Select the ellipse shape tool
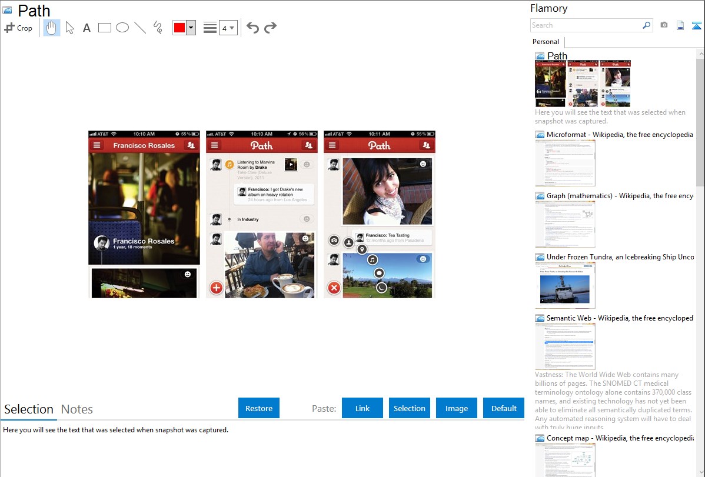This screenshot has width=705, height=477. pos(122,28)
